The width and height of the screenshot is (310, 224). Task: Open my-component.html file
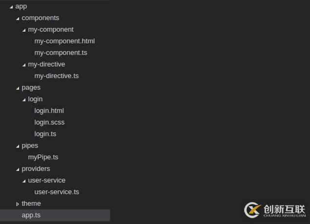coord(64,41)
